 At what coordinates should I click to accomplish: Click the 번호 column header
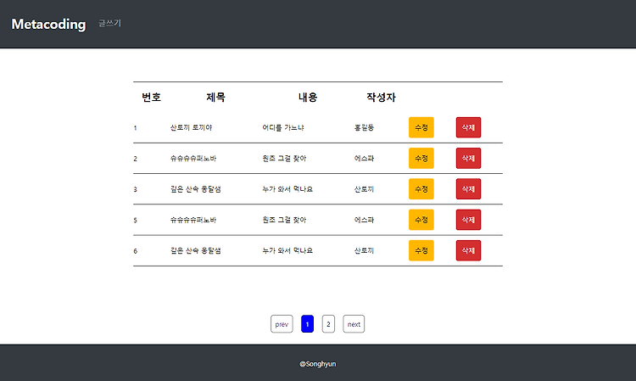[151, 98]
